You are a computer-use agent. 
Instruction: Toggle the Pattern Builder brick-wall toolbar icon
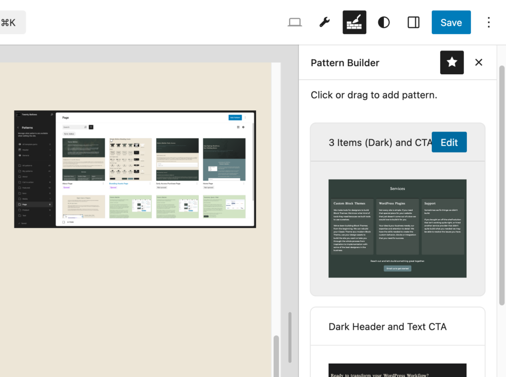[354, 23]
